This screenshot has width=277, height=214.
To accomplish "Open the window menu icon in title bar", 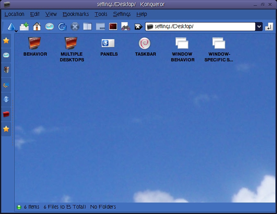I will 7,5.
